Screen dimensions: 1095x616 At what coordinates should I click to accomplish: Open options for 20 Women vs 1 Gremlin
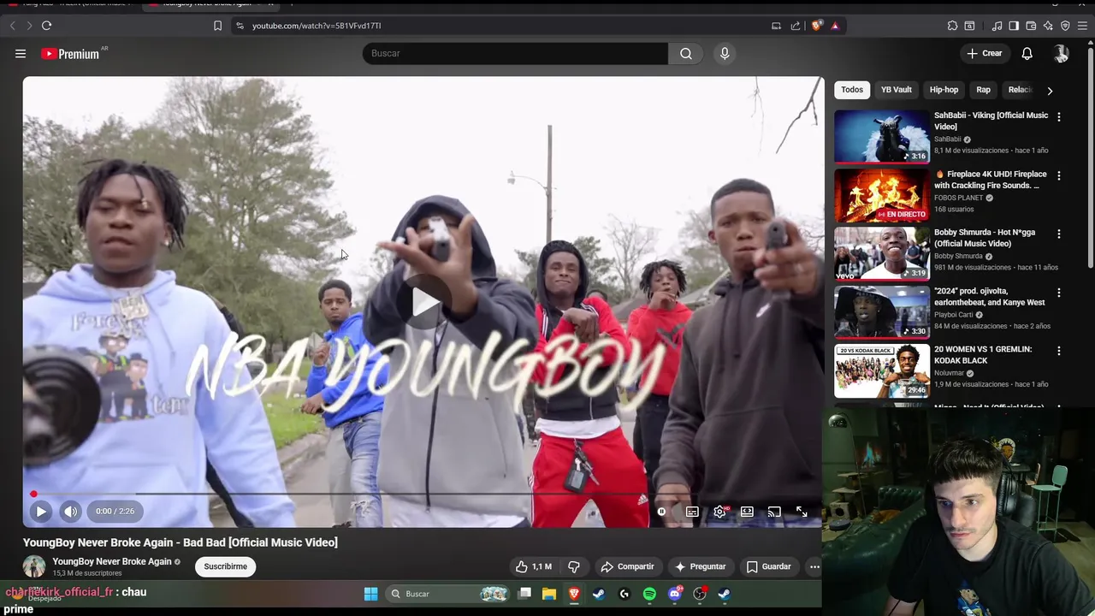1059,351
